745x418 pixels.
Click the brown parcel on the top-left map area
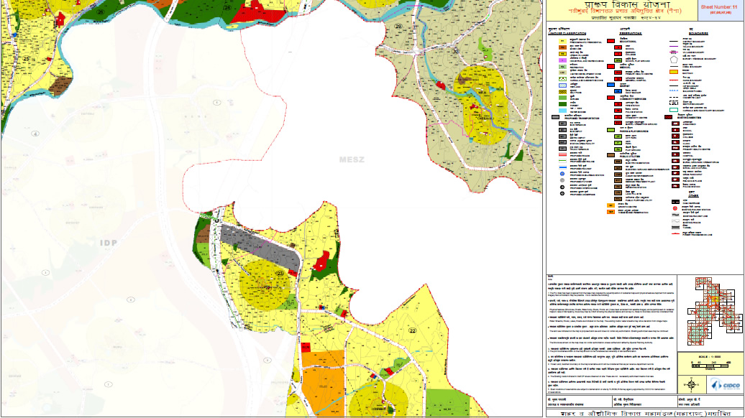(x=60, y=85)
